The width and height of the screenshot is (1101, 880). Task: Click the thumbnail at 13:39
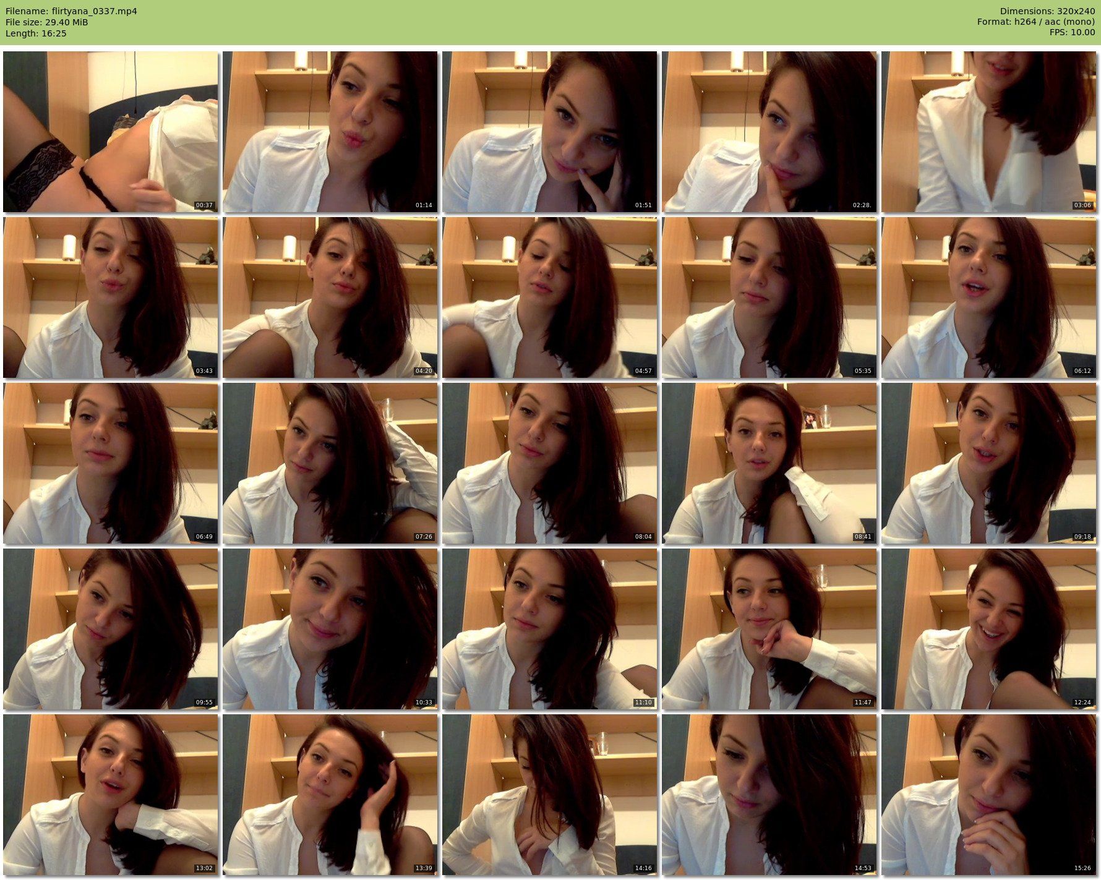[x=330, y=795]
